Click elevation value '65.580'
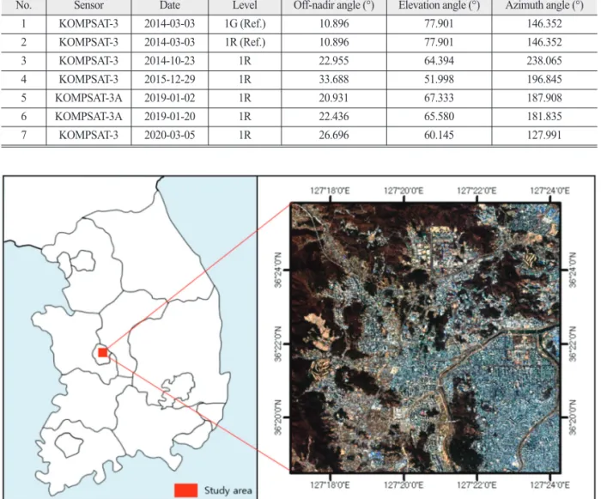Screen dimensions: 601x499 (439, 116)
